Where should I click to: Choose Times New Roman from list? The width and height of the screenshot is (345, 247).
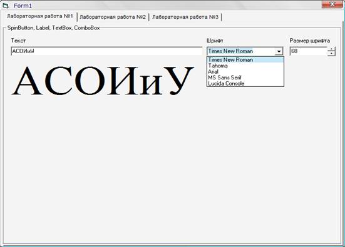(245, 60)
